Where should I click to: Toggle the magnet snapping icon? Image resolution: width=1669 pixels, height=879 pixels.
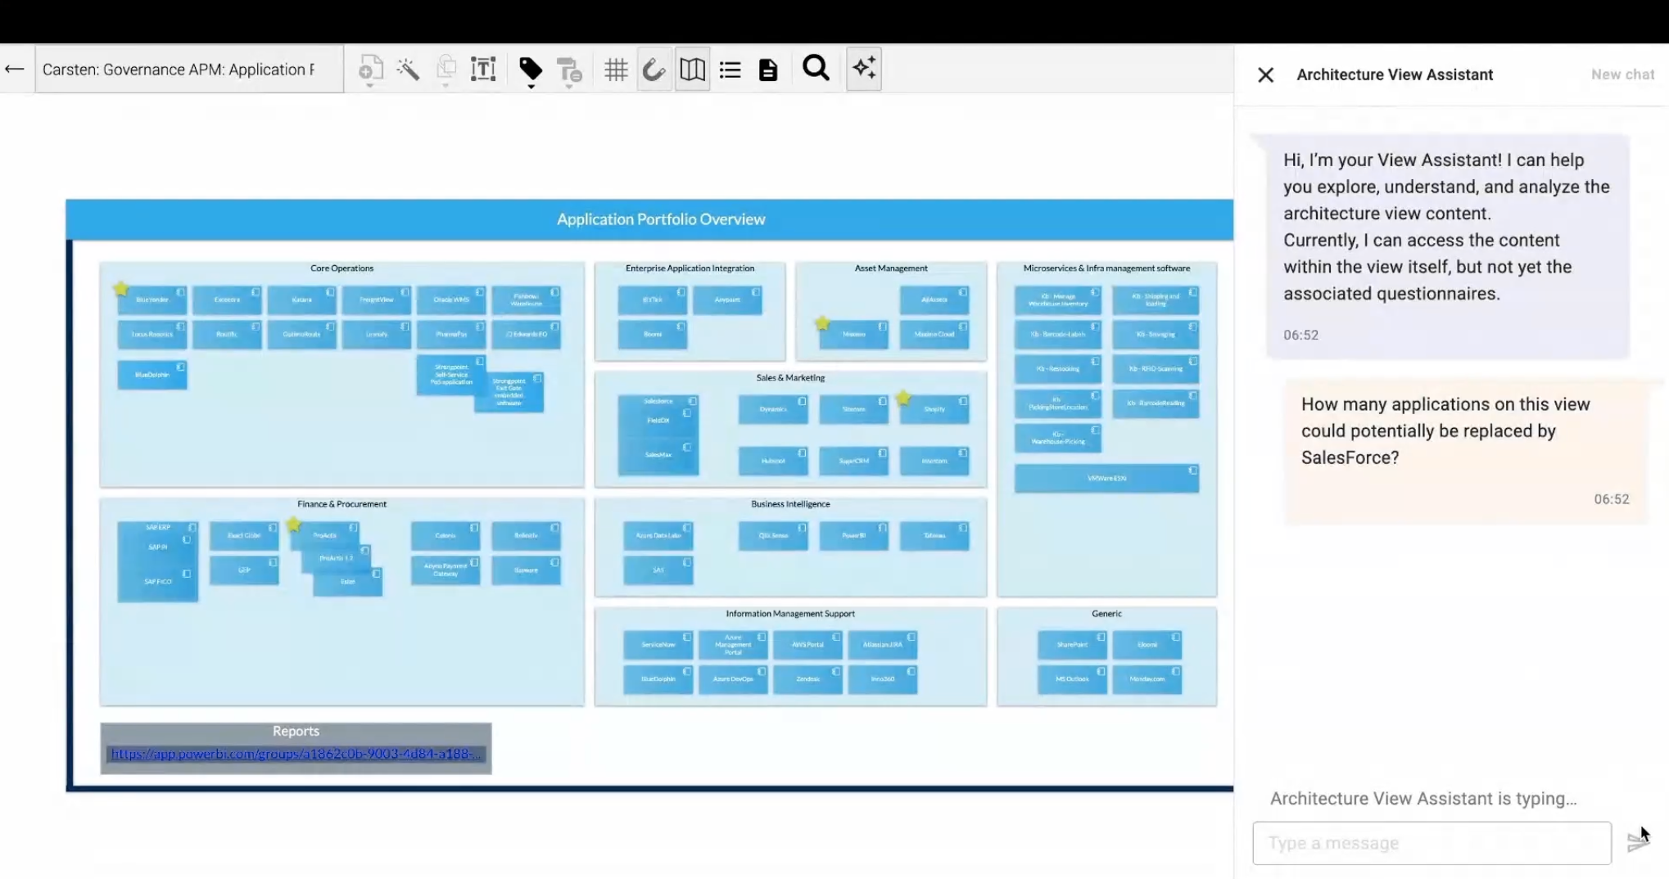pyautogui.click(x=654, y=70)
